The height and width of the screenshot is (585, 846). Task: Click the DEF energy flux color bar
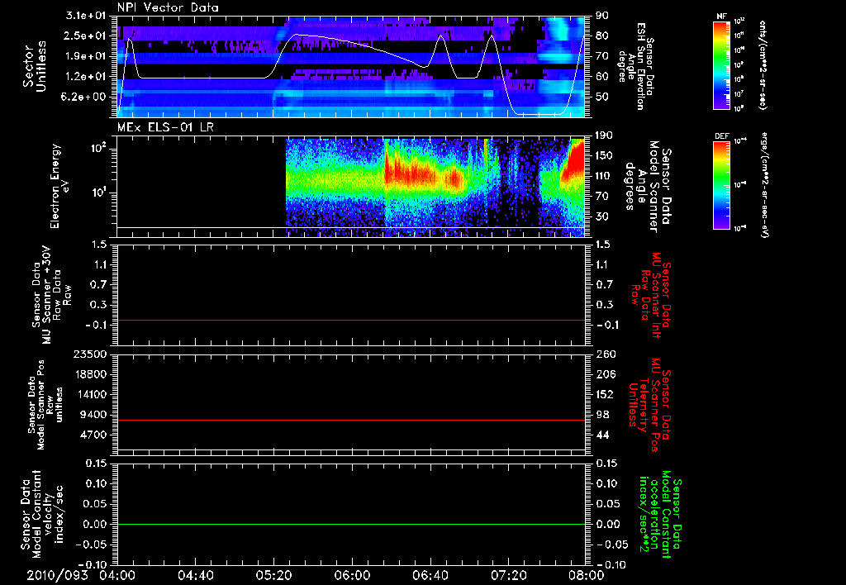point(721,185)
